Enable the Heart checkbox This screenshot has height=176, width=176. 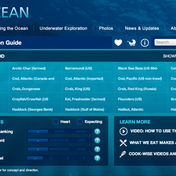pyautogui.click(x=56, y=121)
